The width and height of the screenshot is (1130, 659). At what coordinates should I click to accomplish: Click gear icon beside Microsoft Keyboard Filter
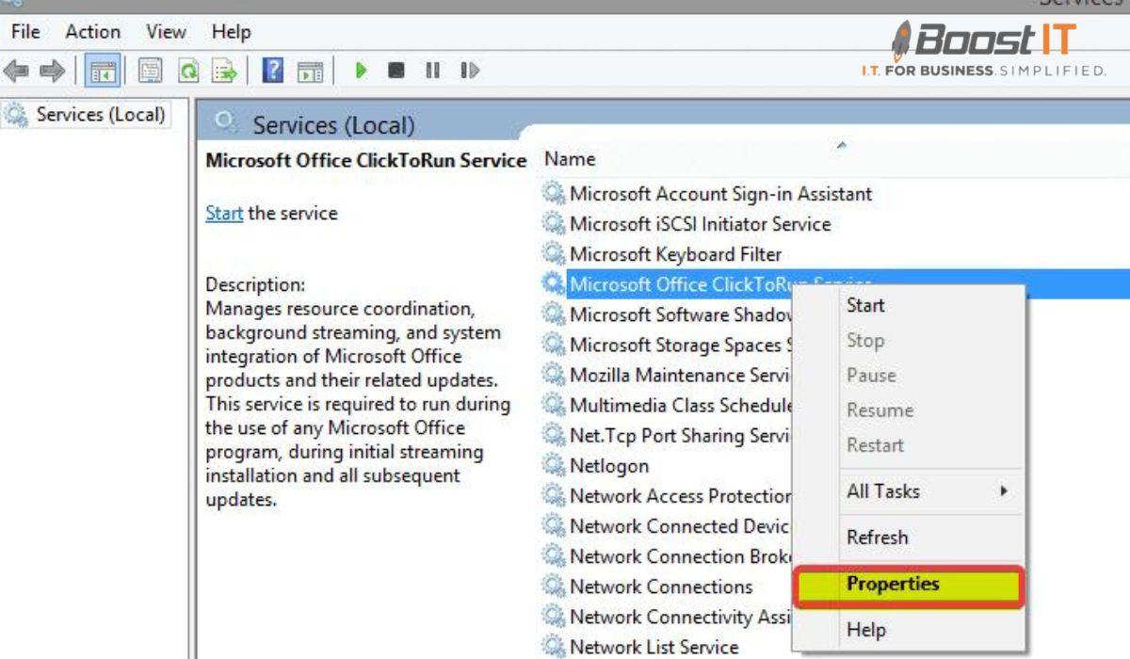tap(554, 254)
